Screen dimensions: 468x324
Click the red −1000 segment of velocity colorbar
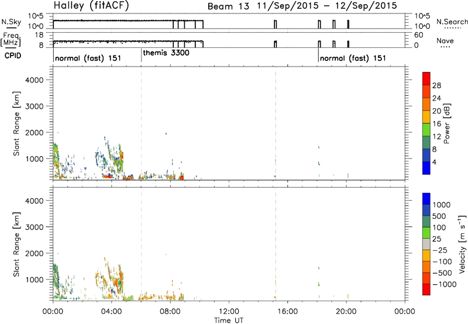(x=426, y=289)
